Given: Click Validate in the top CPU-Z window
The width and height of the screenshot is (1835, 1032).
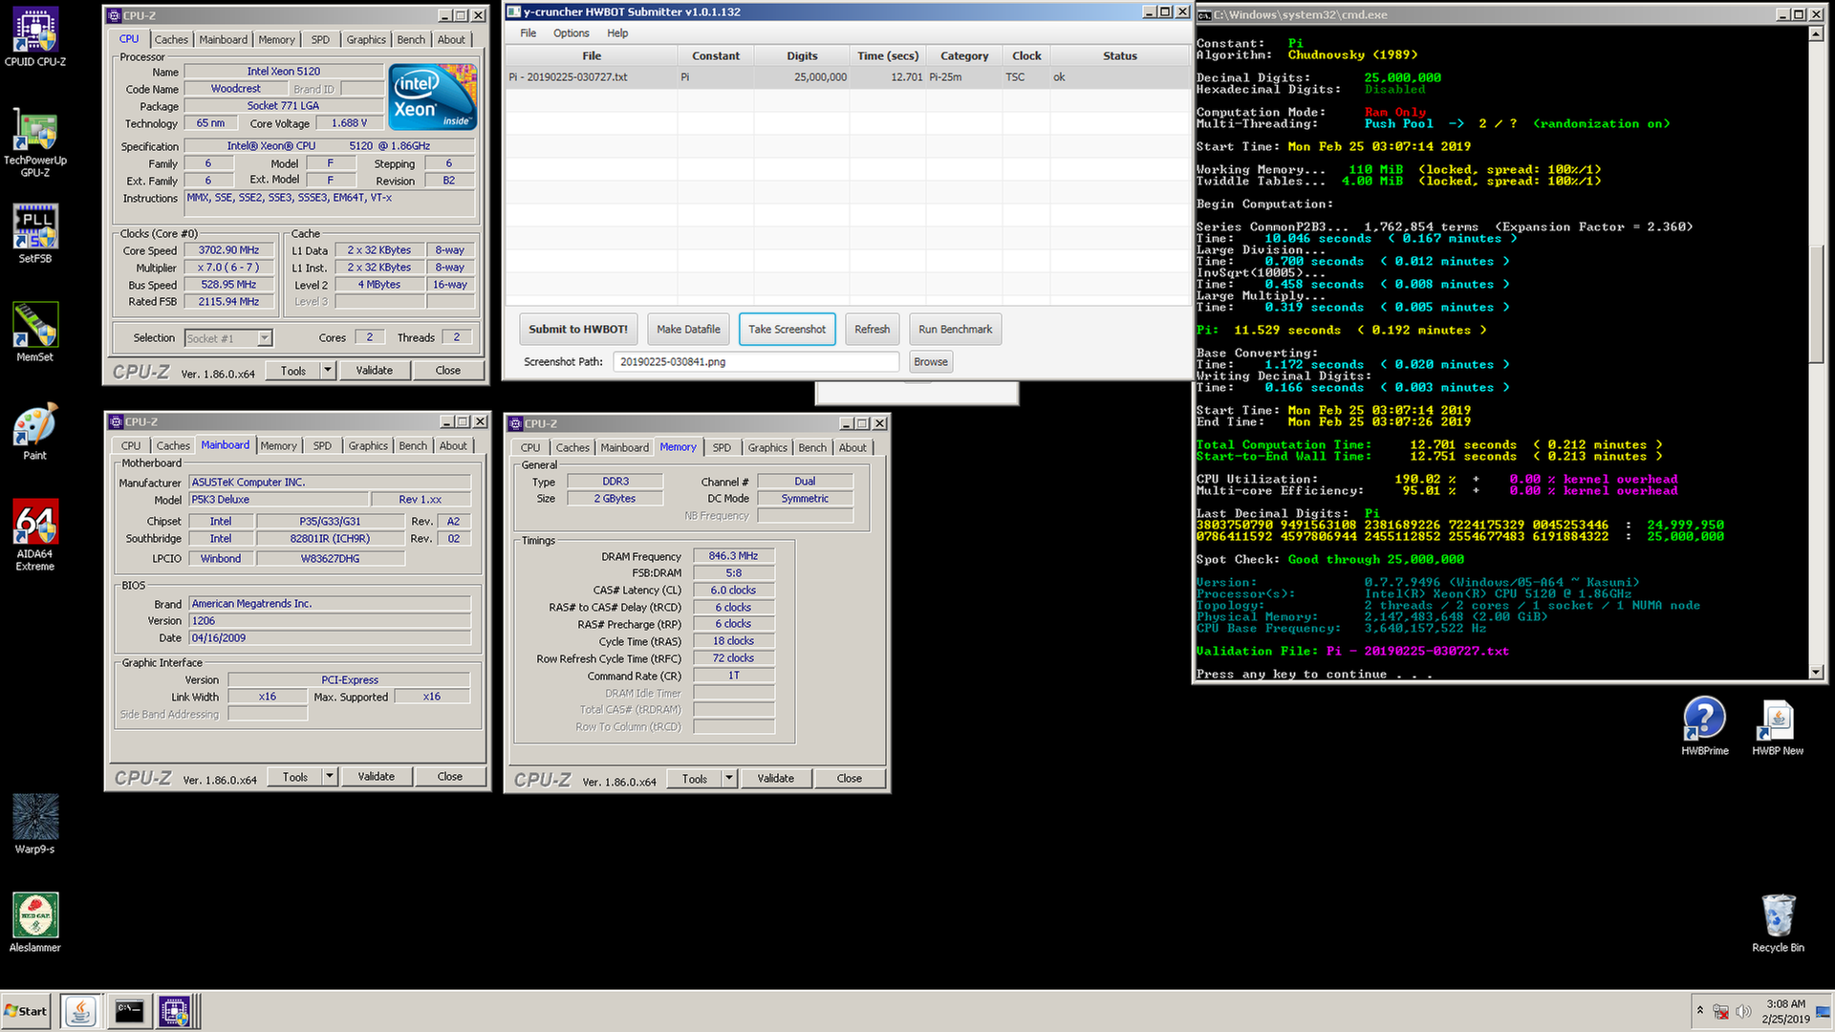Looking at the screenshot, I should coord(375,370).
